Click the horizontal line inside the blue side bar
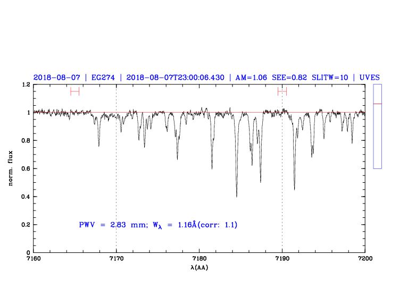Screen dimensions: 416x288 click(377, 104)
